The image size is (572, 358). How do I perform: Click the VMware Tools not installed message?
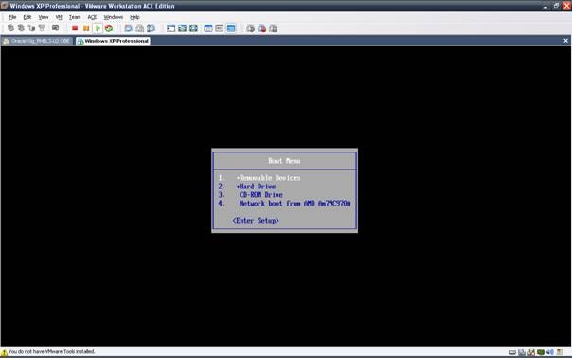point(51,351)
